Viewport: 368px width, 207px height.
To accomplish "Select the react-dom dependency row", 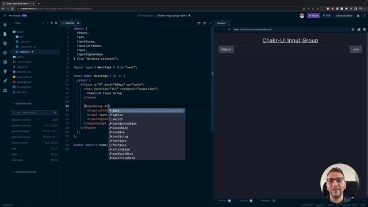I will click(34, 160).
